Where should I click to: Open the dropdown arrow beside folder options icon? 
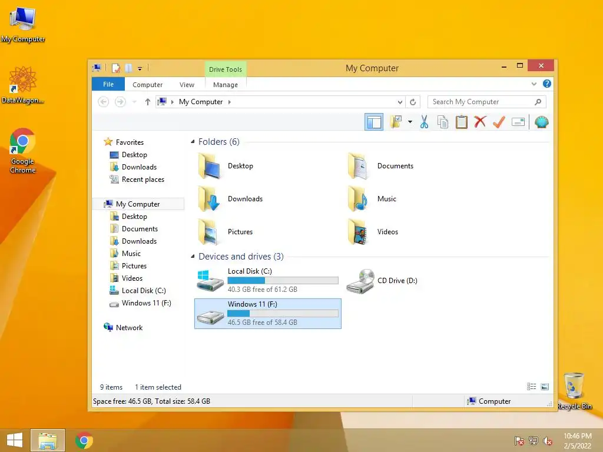[410, 122]
